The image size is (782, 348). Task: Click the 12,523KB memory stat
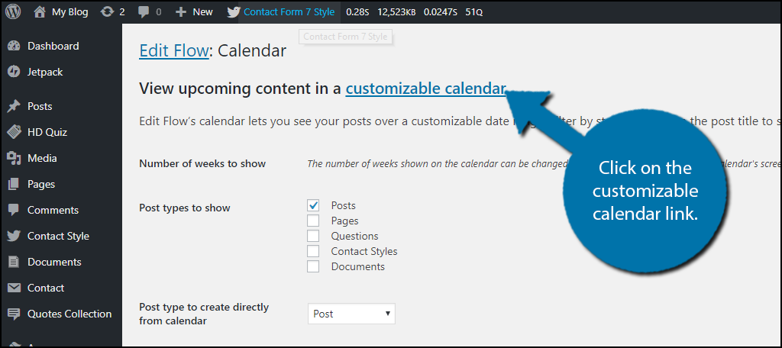tap(396, 12)
